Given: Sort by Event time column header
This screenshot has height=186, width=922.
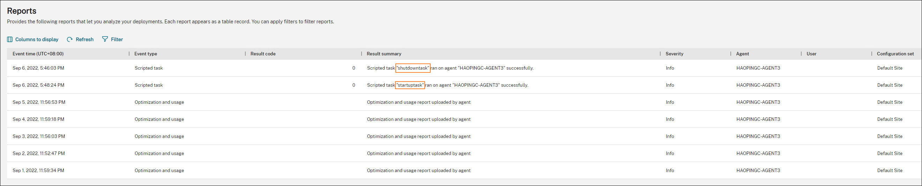Looking at the screenshot, I should [x=38, y=54].
